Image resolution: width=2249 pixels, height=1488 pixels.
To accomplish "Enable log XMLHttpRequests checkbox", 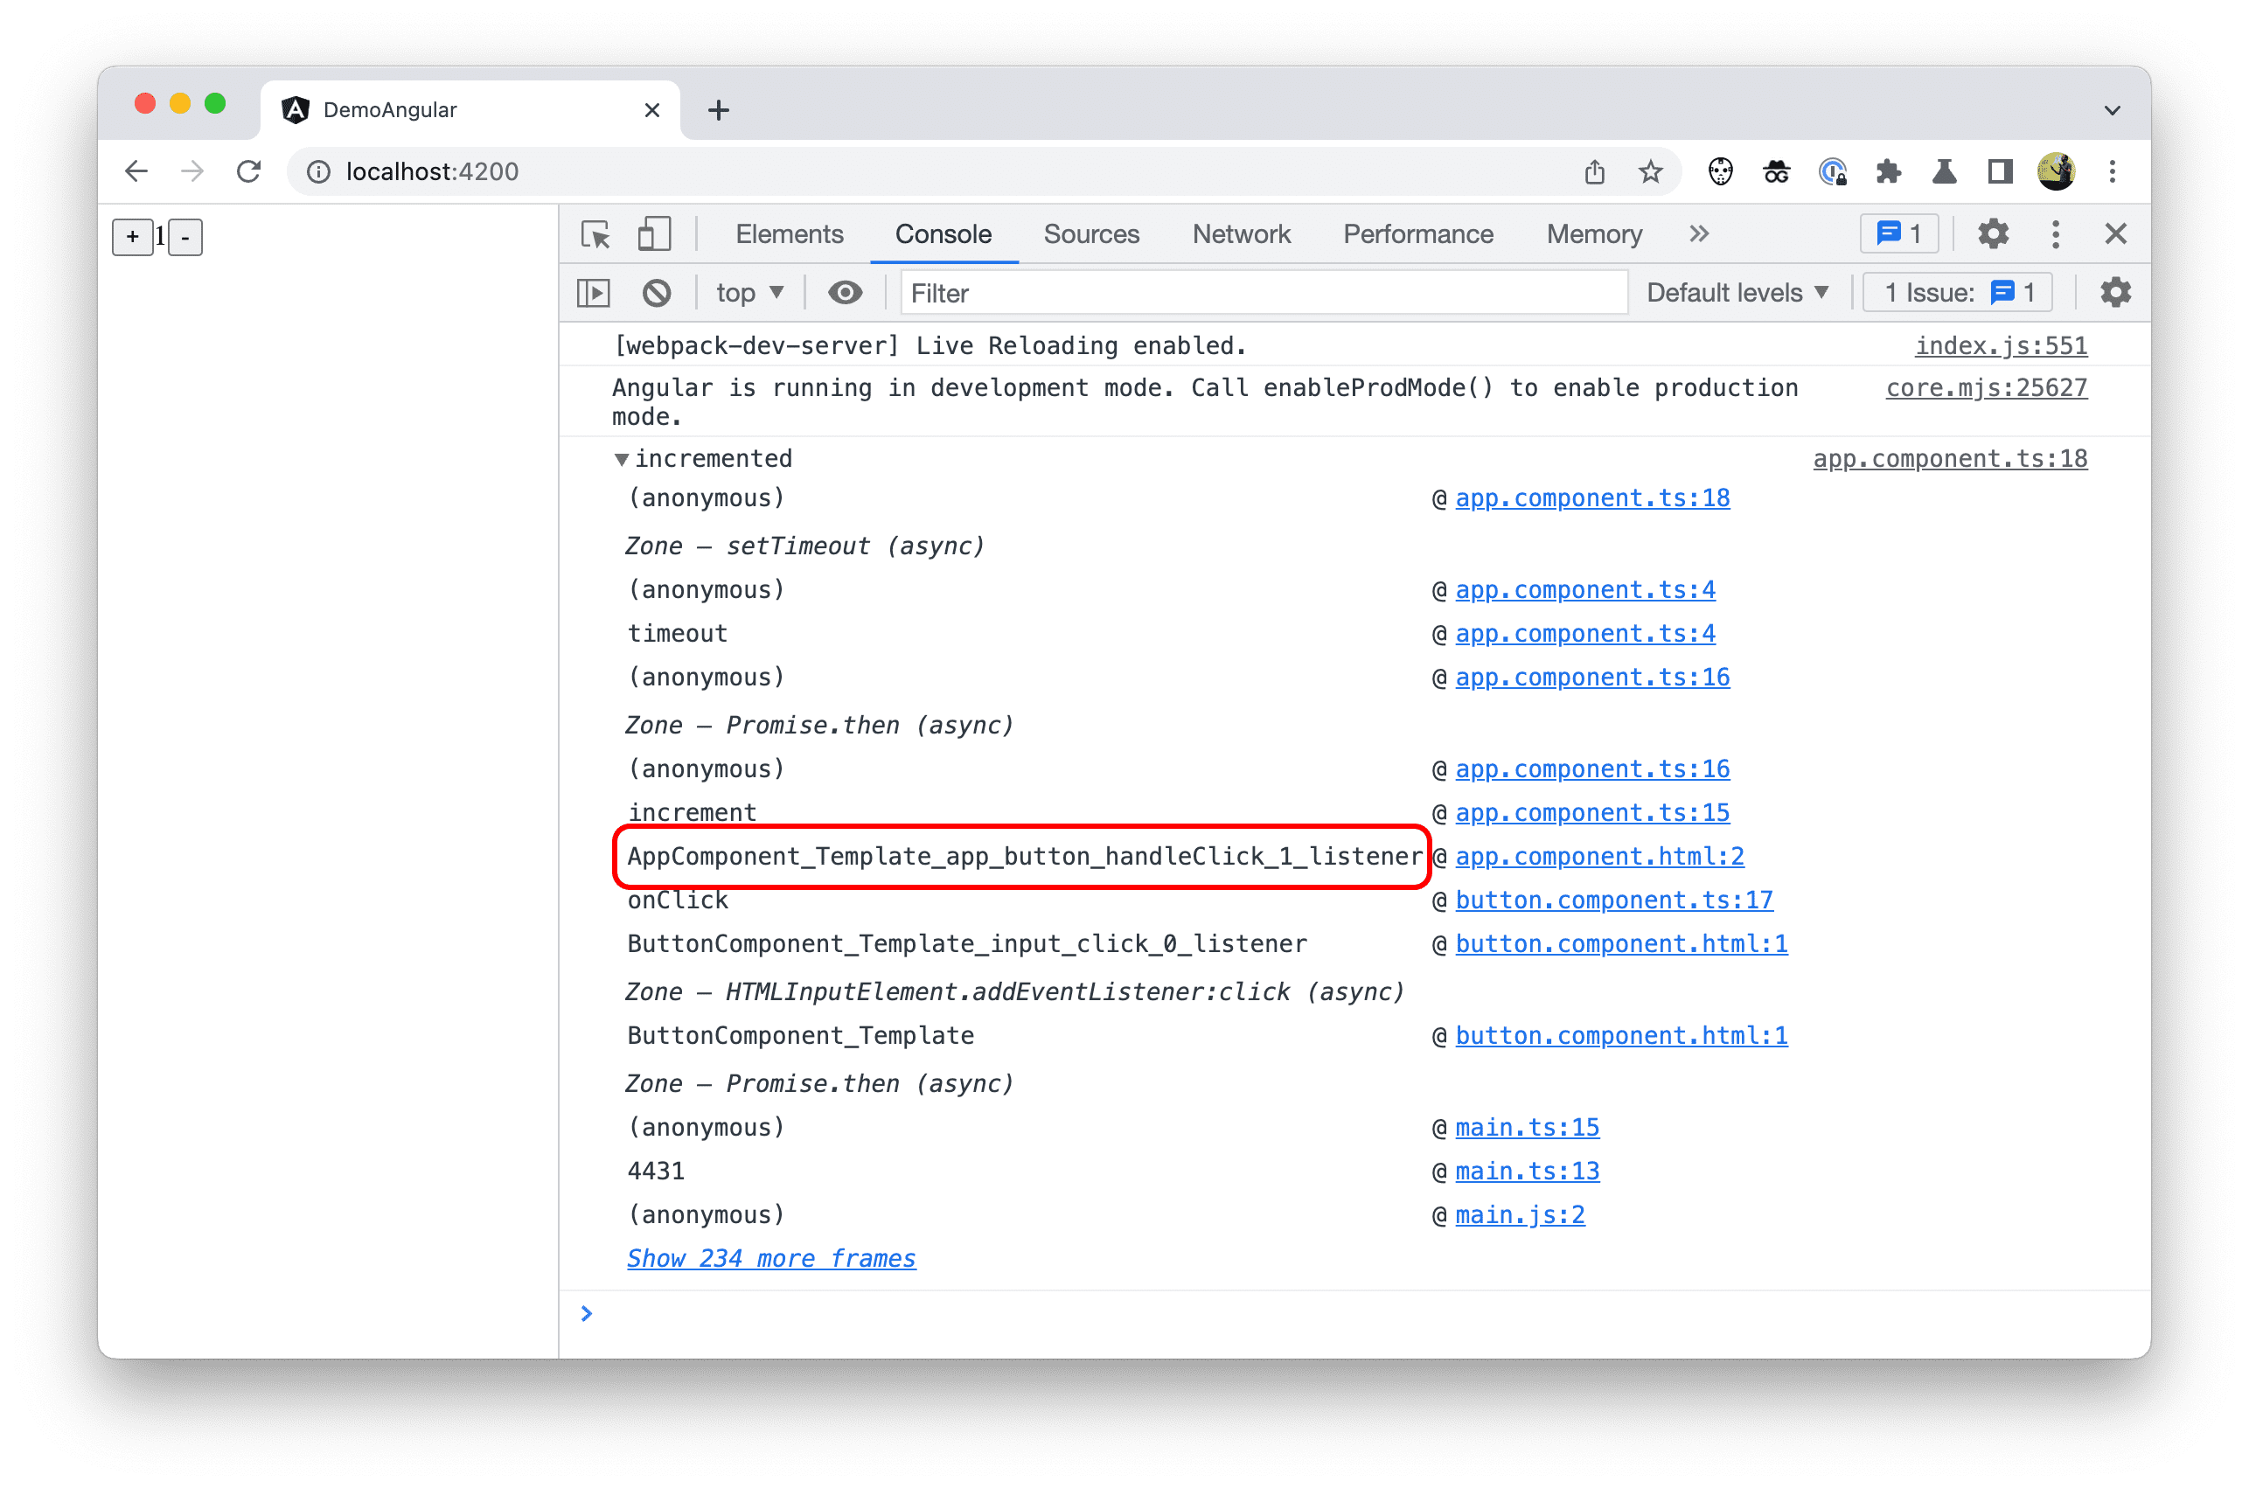I will [x=2111, y=294].
